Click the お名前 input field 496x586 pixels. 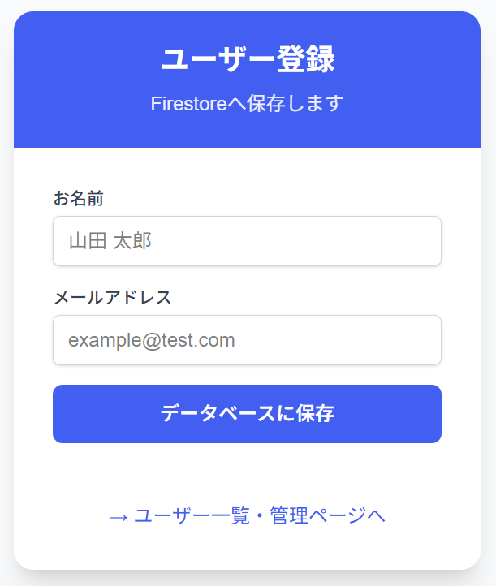(x=247, y=241)
